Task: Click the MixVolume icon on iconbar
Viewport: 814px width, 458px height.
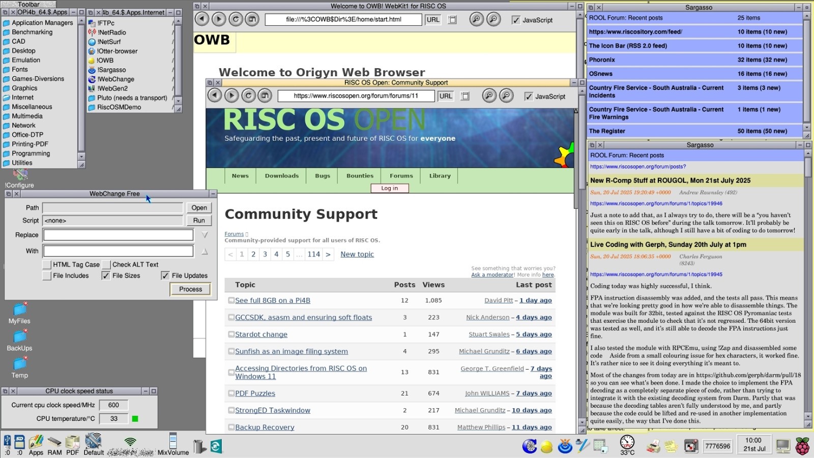Action: [173, 444]
